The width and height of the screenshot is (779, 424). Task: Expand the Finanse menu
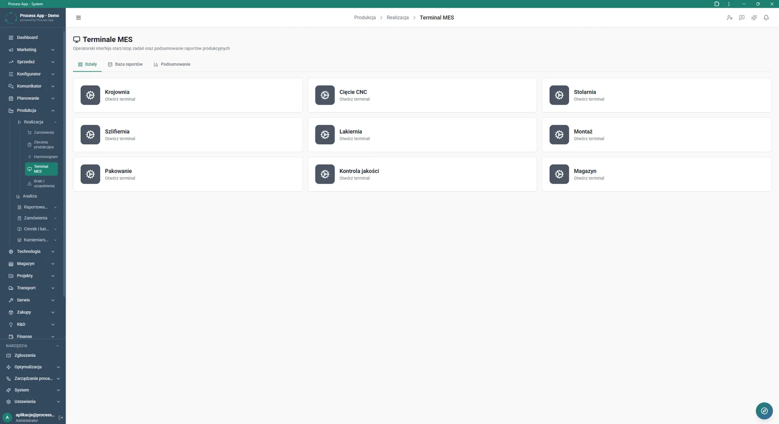pos(32,336)
